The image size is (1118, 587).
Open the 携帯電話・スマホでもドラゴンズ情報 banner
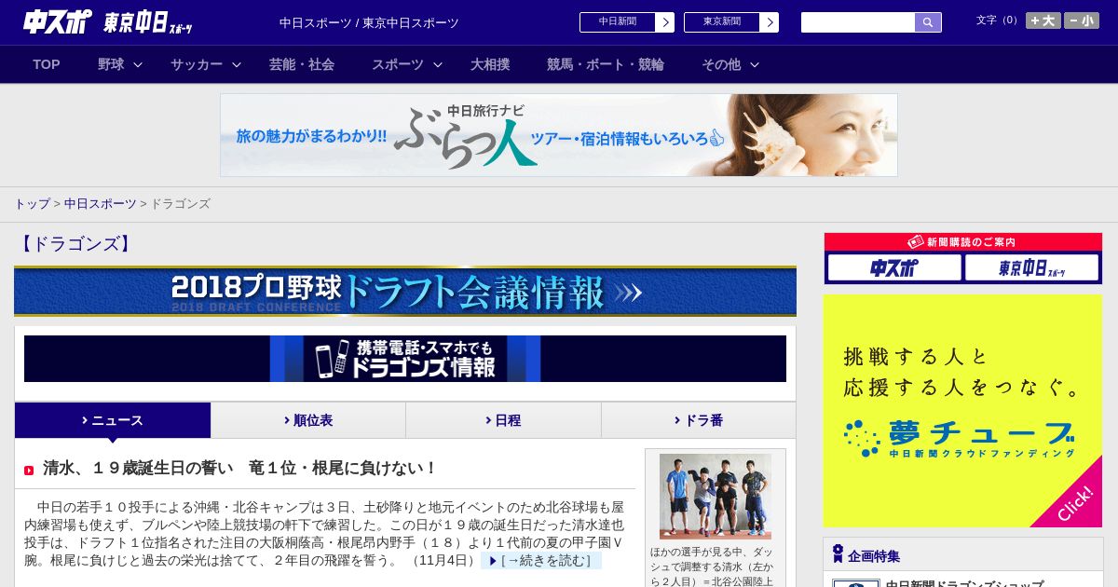(405, 359)
